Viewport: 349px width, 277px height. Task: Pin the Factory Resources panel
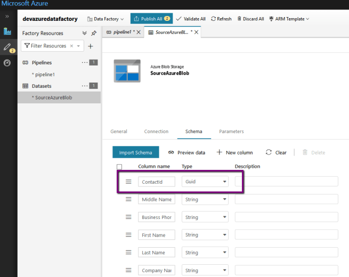pyautogui.click(x=94, y=33)
